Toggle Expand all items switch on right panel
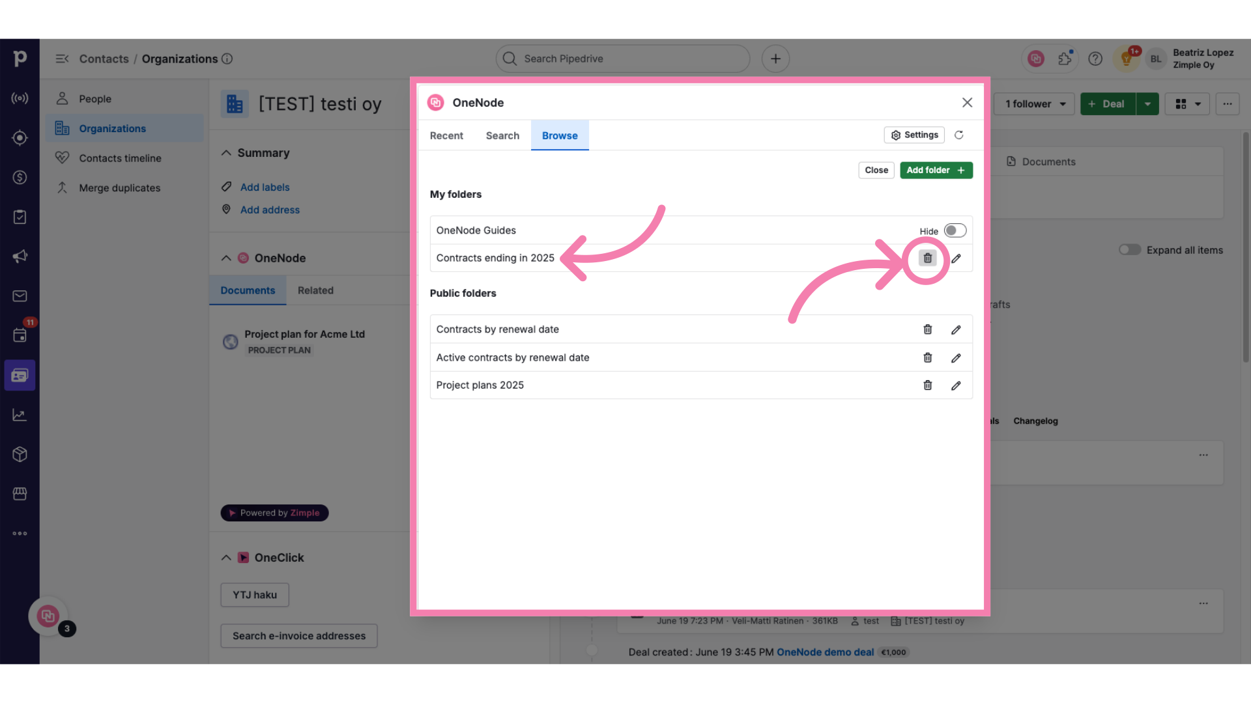 click(x=1128, y=251)
